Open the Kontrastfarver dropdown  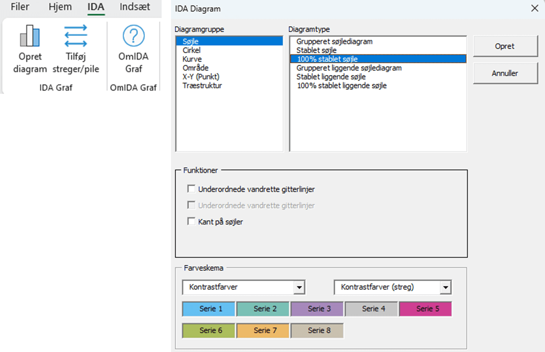[299, 287]
